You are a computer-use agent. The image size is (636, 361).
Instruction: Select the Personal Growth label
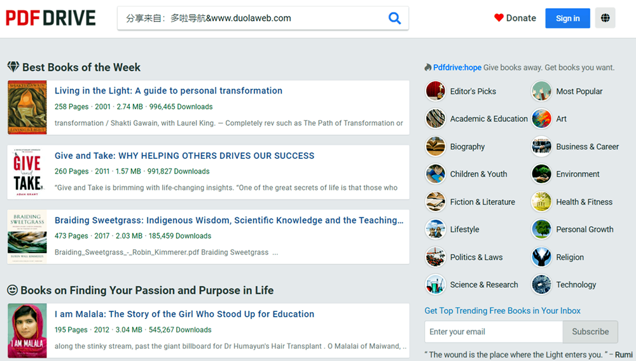(x=584, y=229)
